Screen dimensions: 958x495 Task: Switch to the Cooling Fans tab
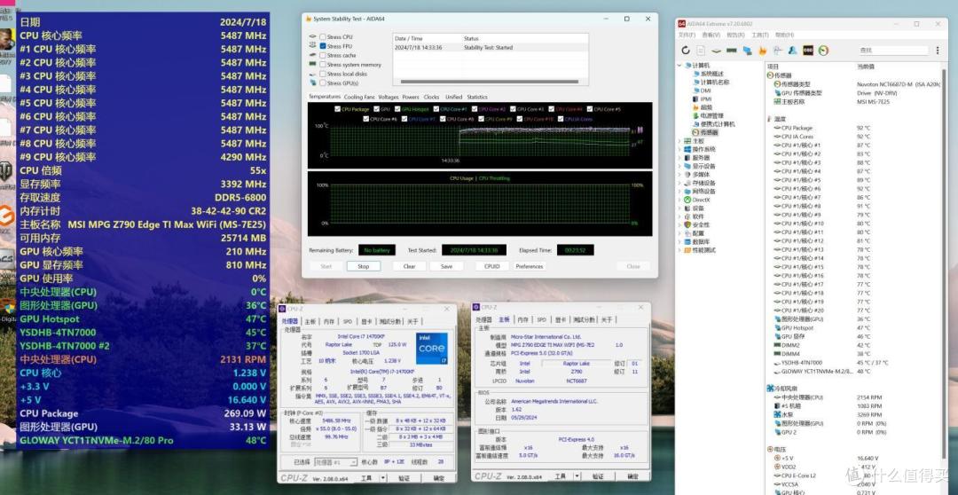coord(359,98)
